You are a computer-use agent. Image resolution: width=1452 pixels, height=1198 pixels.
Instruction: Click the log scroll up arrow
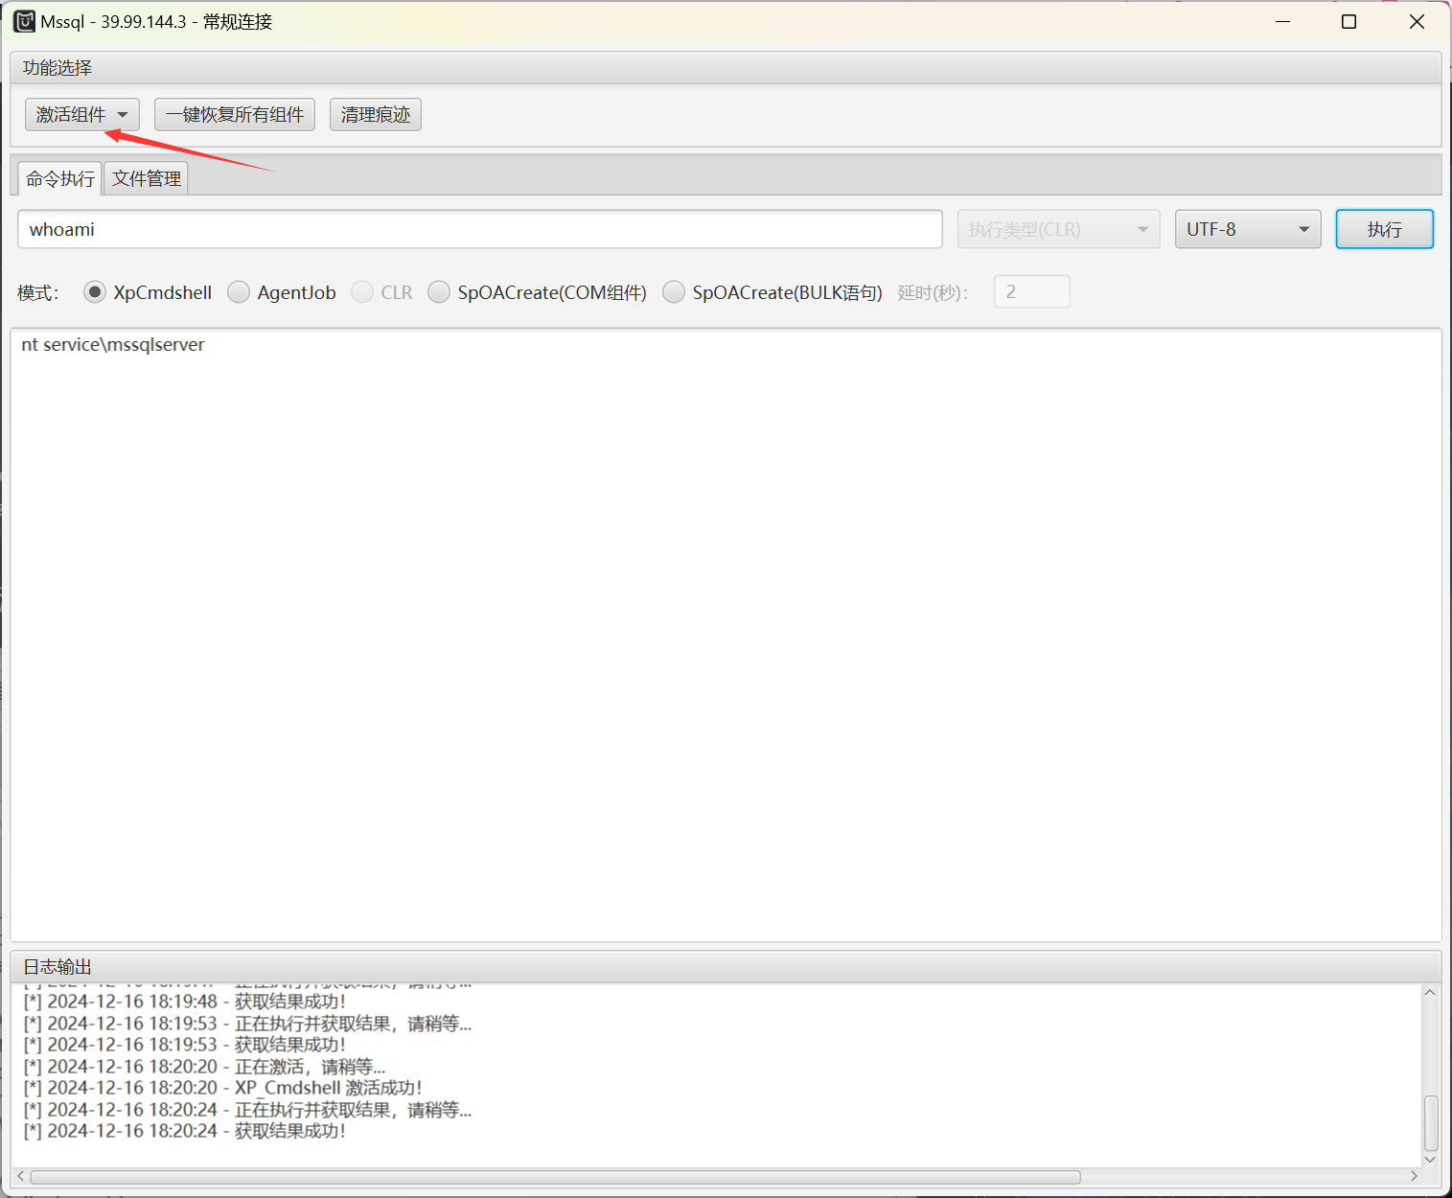click(x=1430, y=993)
